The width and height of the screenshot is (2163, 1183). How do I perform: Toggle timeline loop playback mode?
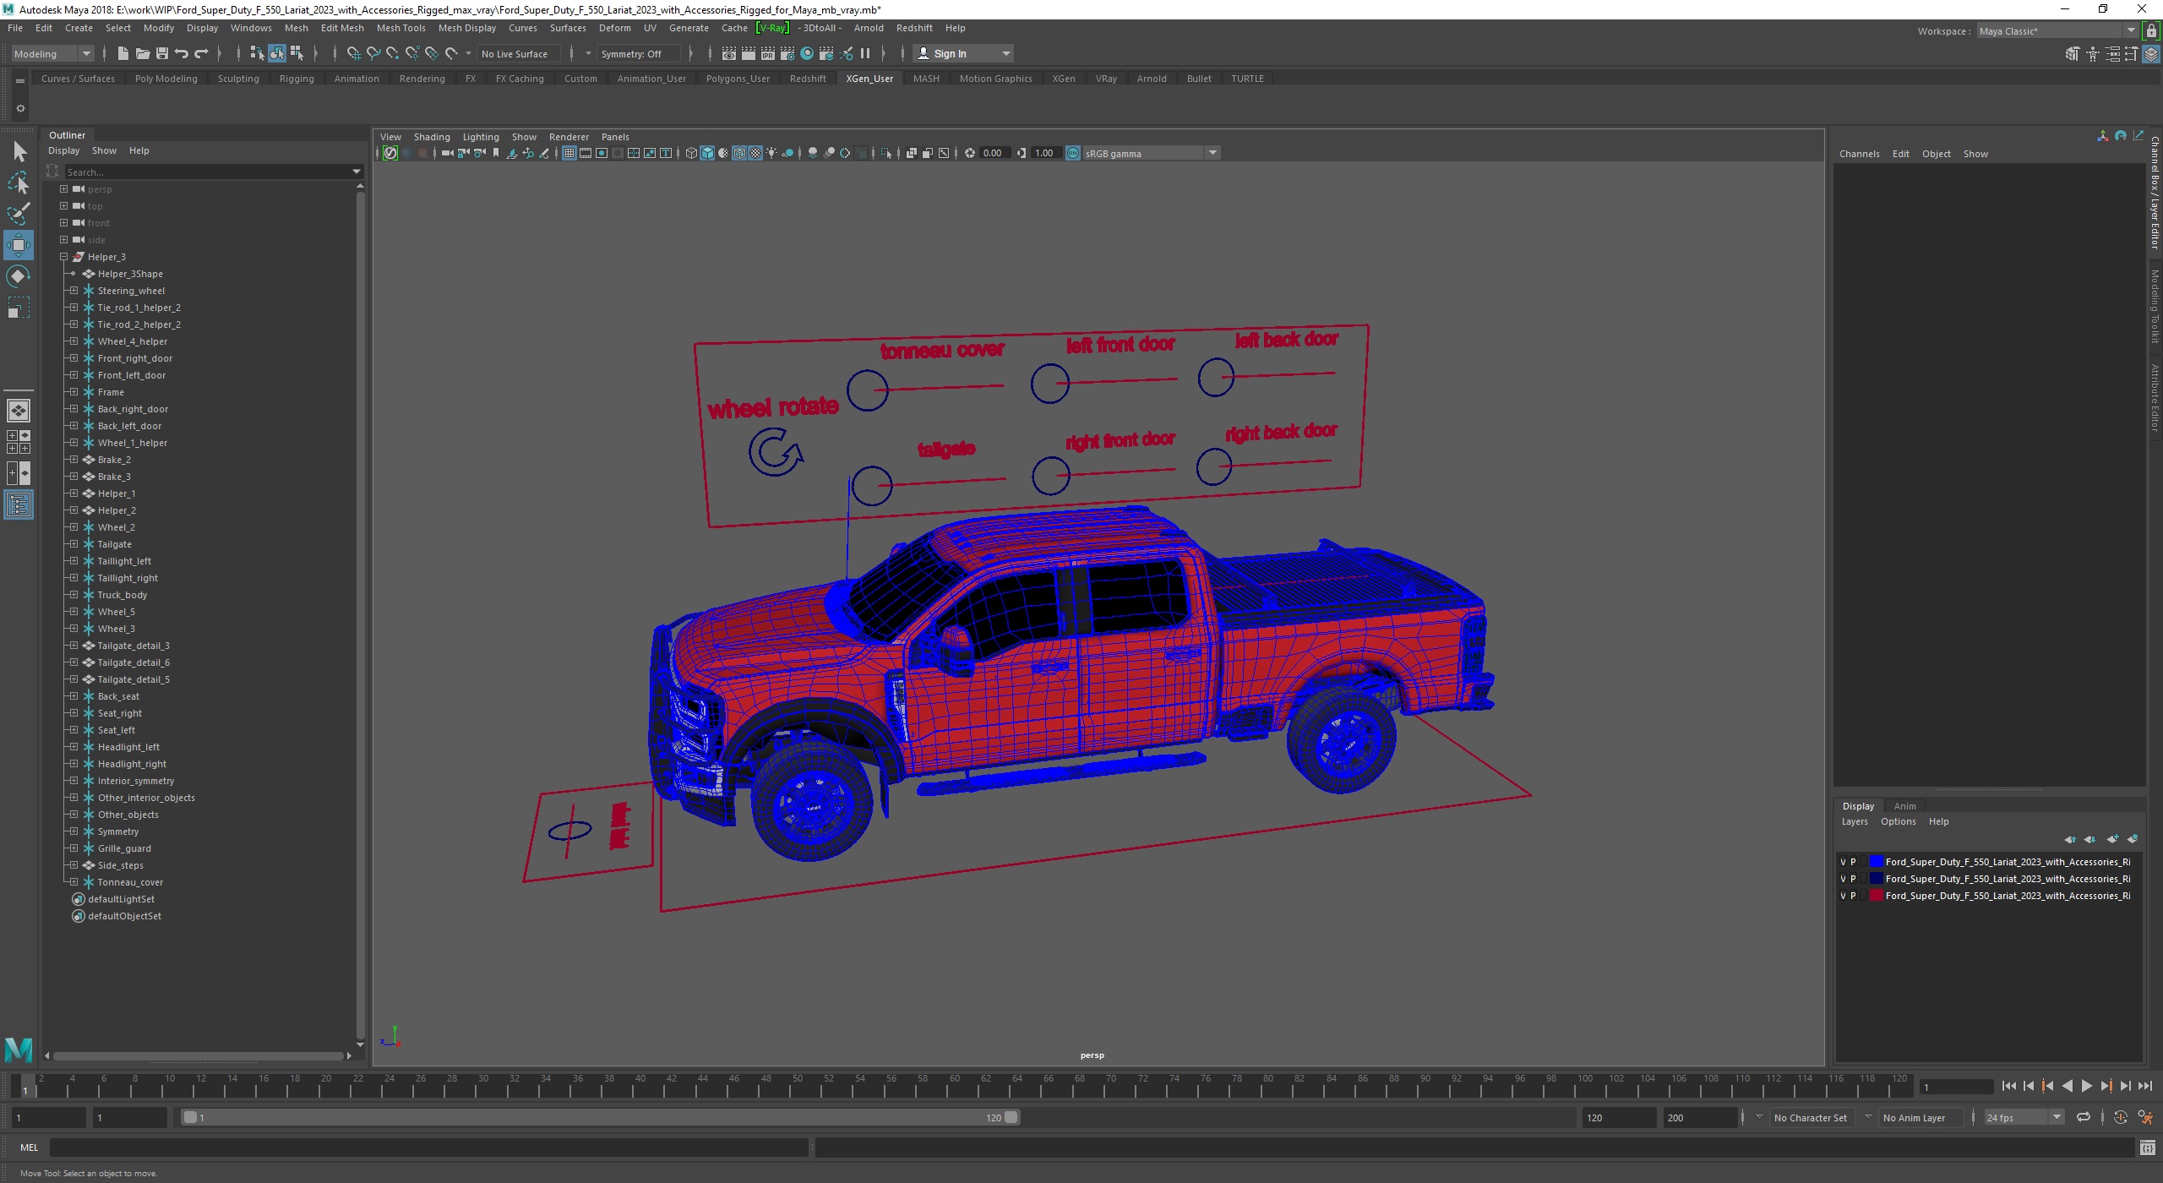click(x=2084, y=1117)
